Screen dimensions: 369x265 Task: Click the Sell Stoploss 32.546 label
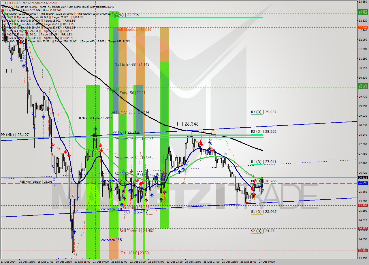[x=134, y=29]
